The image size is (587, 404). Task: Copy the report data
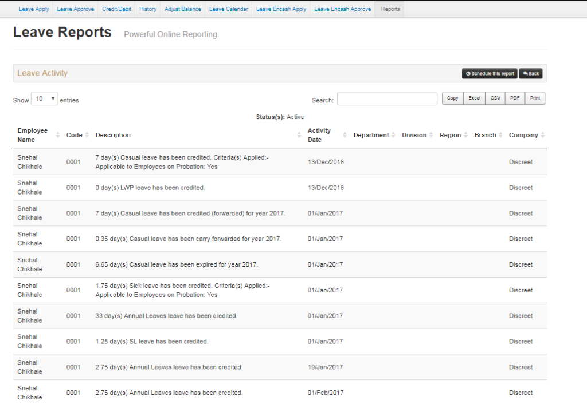pyautogui.click(x=452, y=98)
